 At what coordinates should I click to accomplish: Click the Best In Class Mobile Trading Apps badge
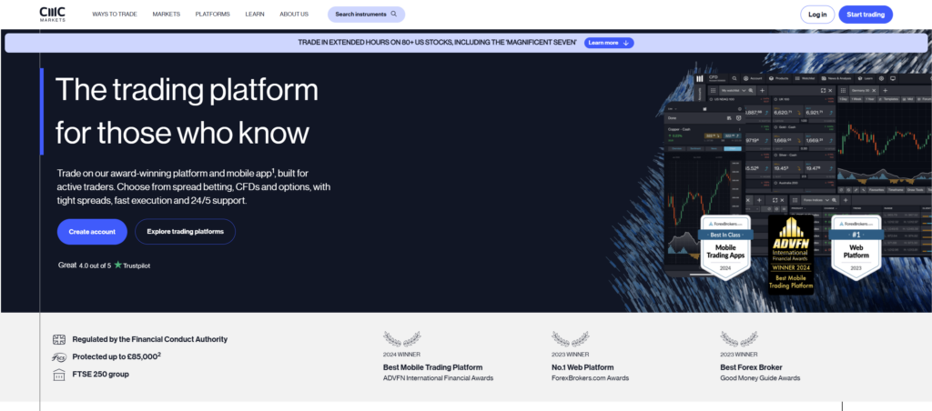click(725, 247)
